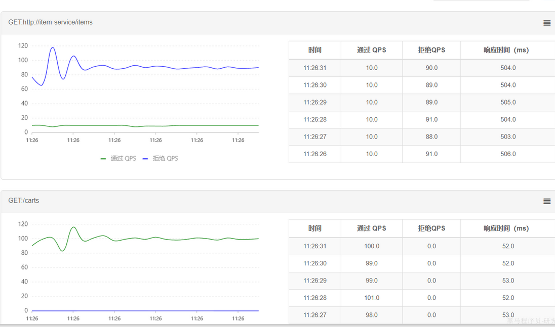Select 503.0 response time cell
This screenshot has width=555, height=327.
coord(508,136)
